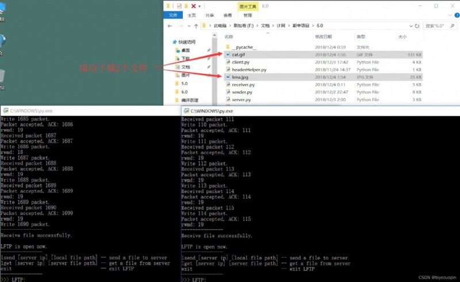Image resolution: width=460 pixels, height=282 pixels.
Task: Click the Explorer forward arrow
Action: (181, 26)
